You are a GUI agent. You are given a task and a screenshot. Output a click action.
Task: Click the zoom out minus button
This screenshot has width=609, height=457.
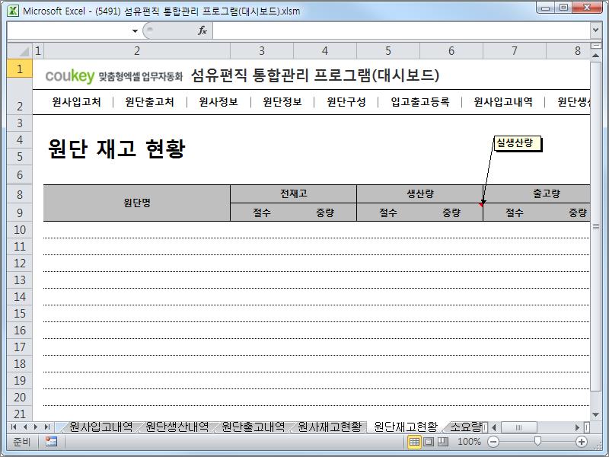point(493,442)
